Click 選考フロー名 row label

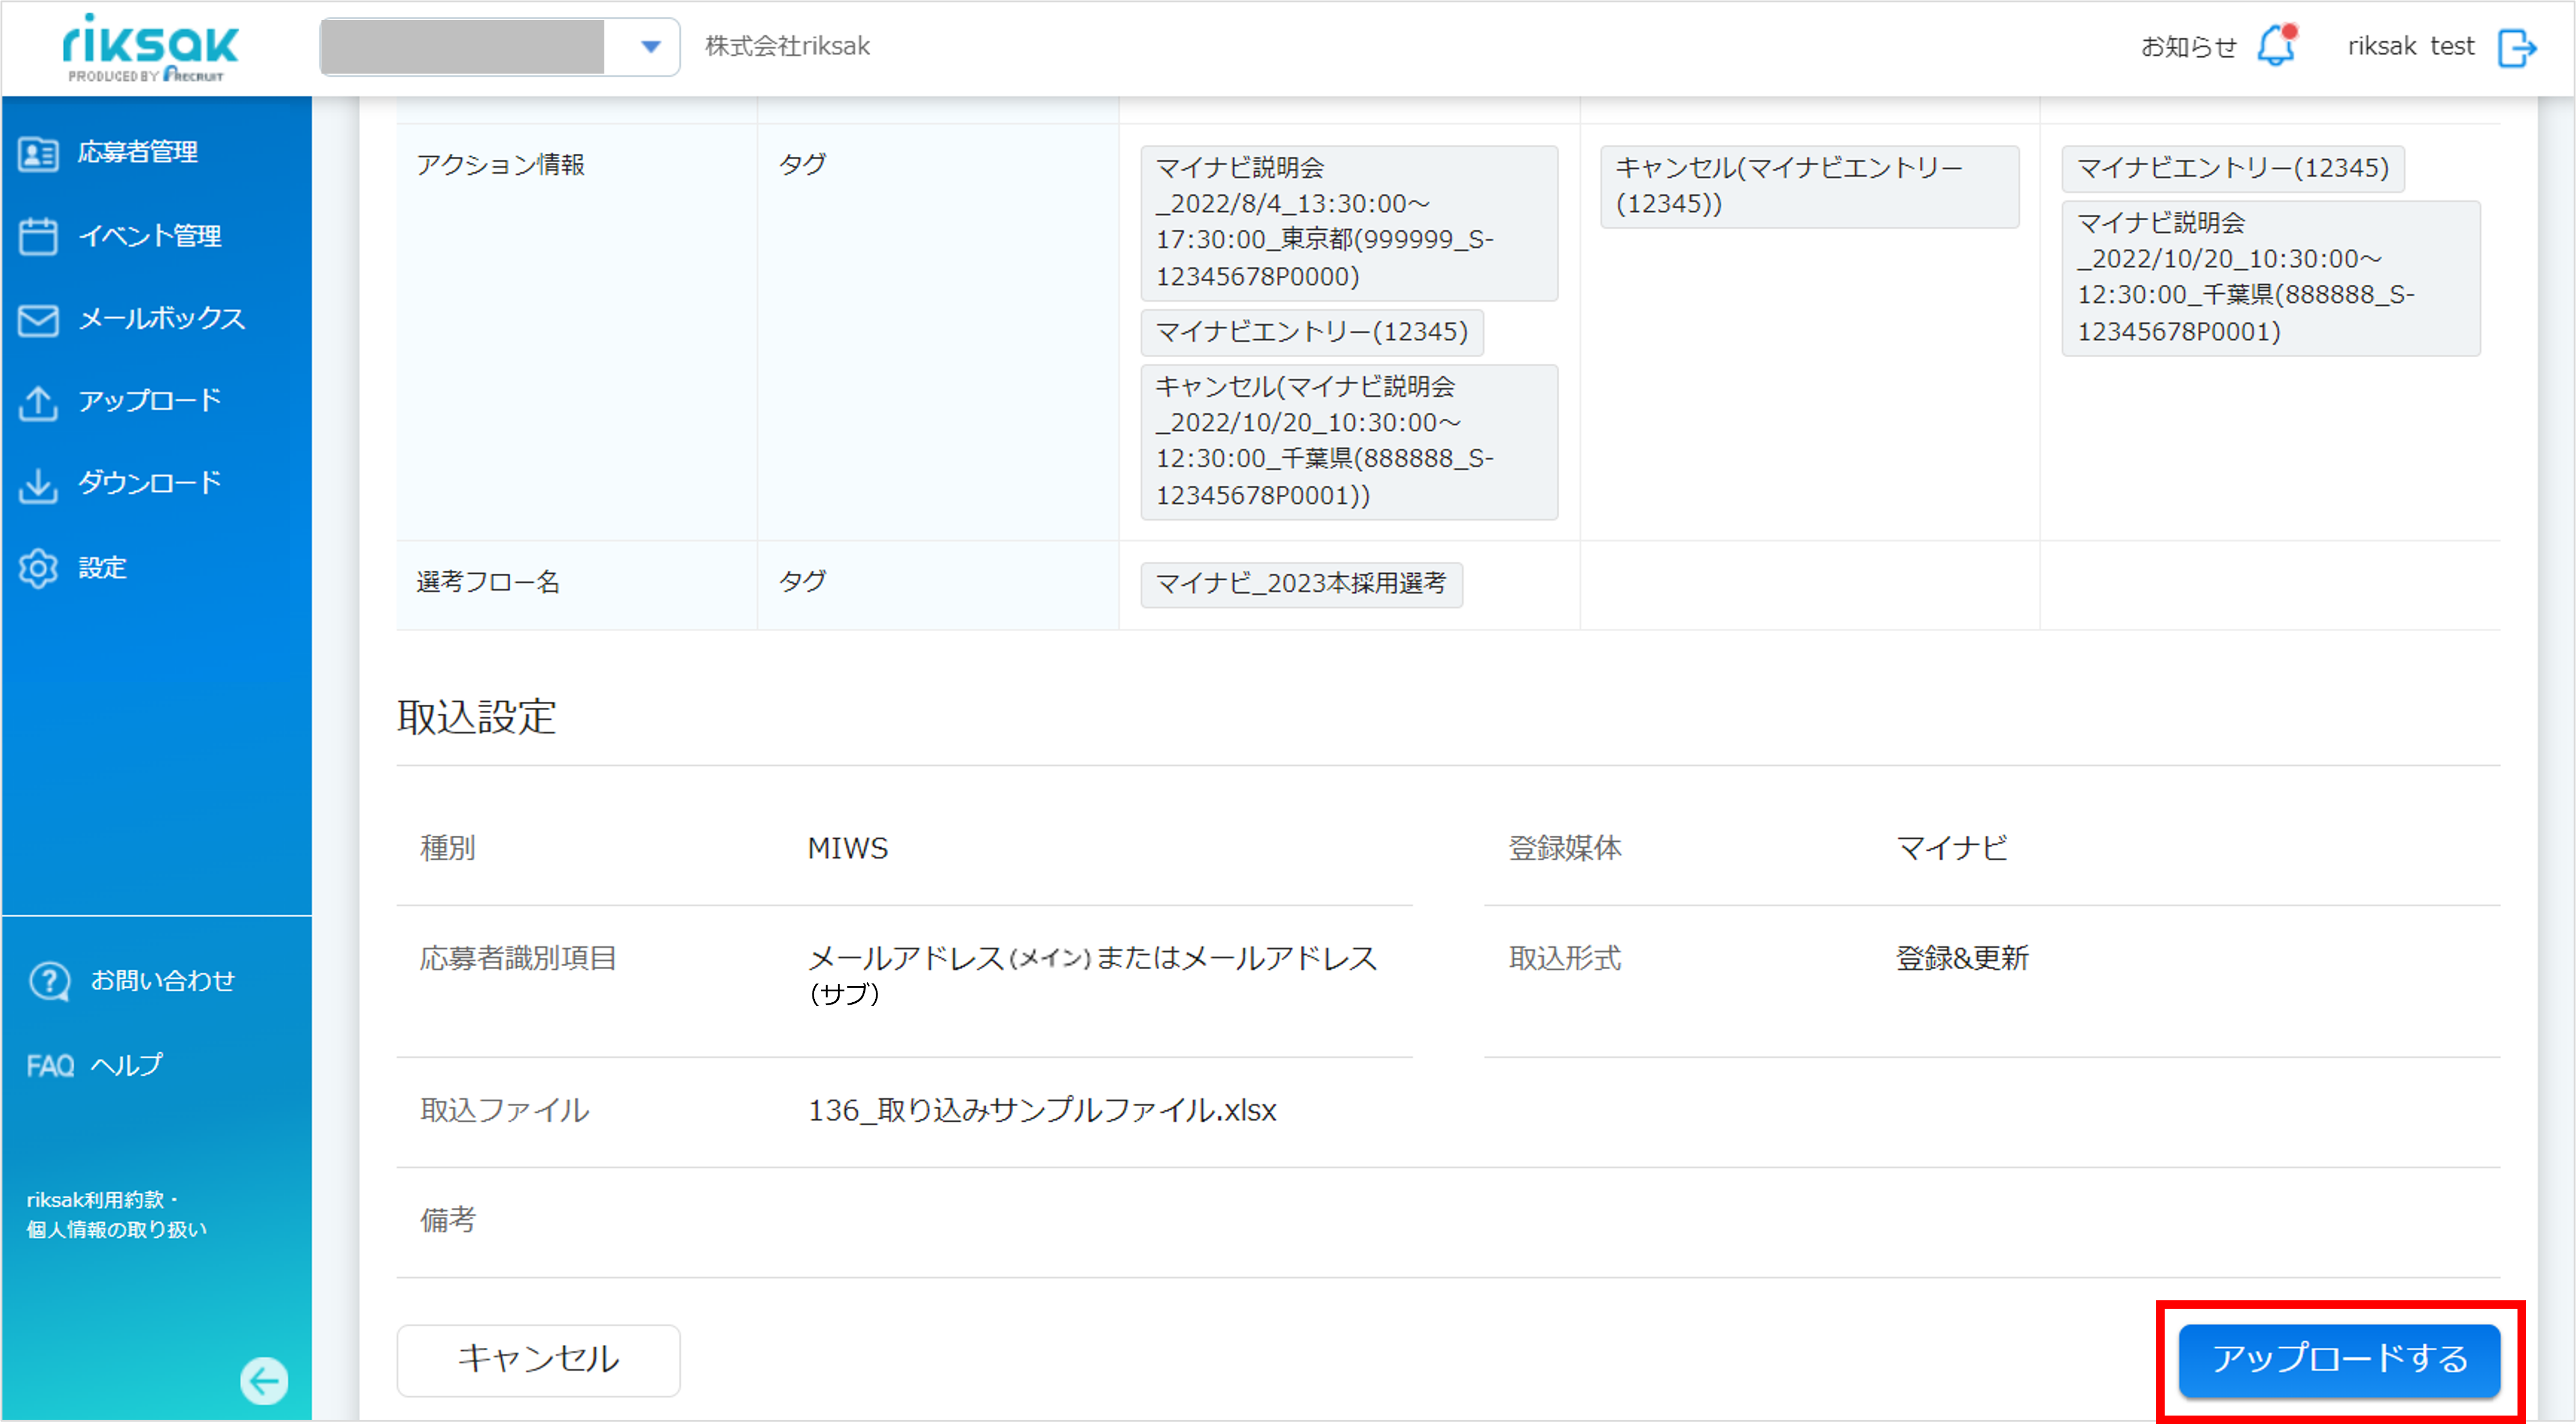[488, 582]
